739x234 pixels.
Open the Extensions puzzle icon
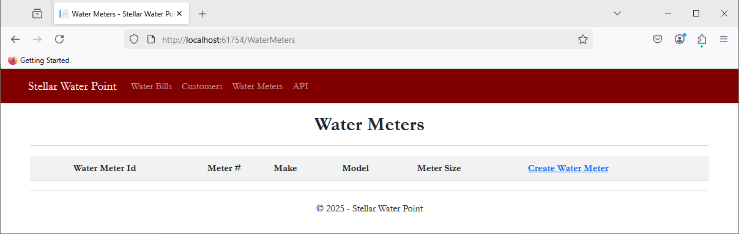(x=702, y=40)
